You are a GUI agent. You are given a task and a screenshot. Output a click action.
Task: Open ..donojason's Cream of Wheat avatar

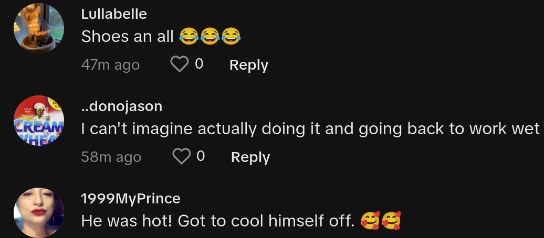(38, 121)
